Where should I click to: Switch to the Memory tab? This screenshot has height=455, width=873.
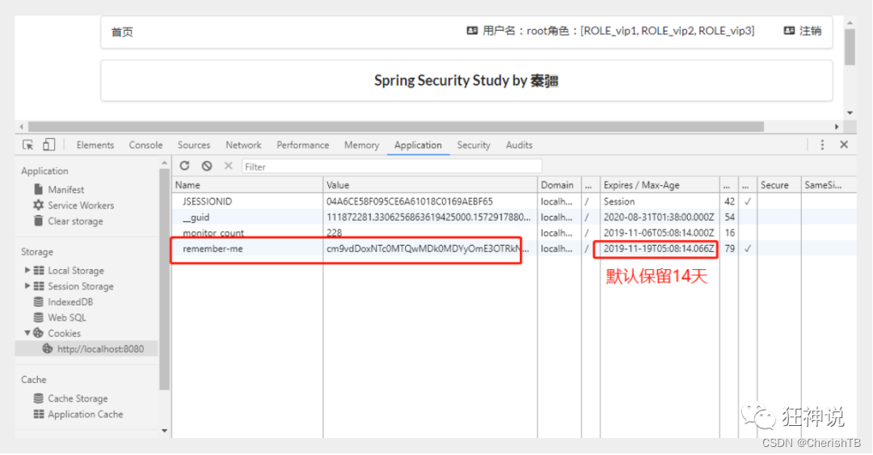coord(361,145)
